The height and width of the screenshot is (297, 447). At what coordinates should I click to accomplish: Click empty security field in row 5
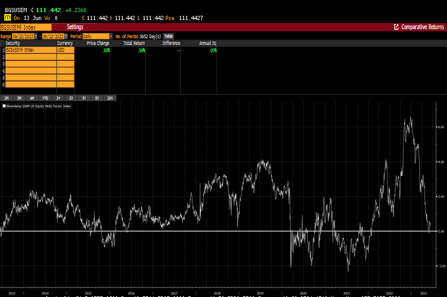[31, 77]
